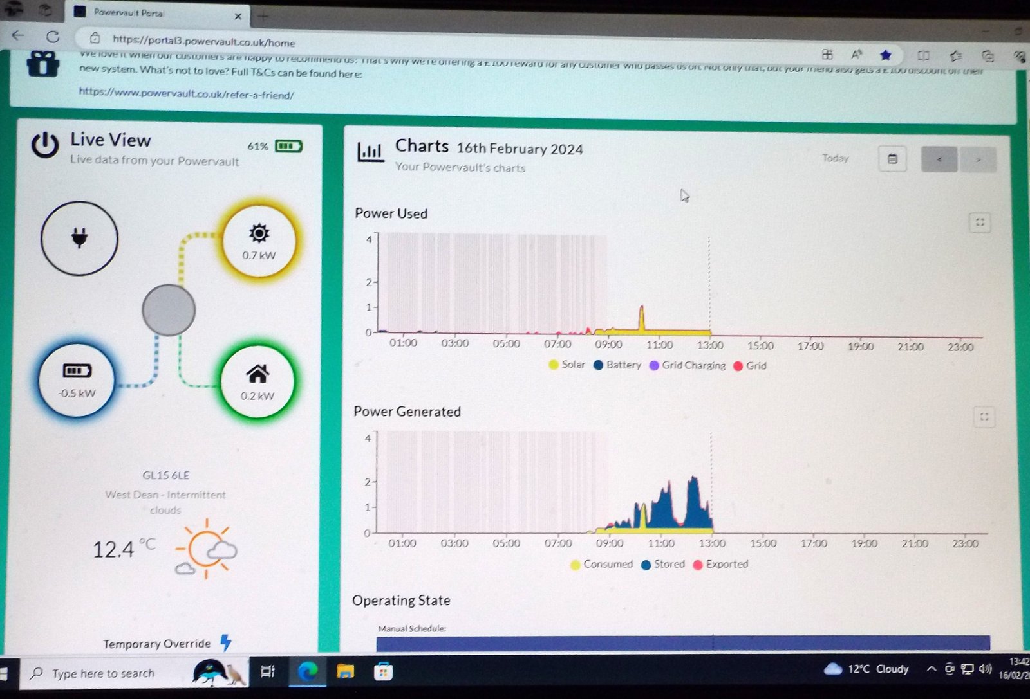View site information padlock icon
Image resolution: width=1030 pixels, height=699 pixels.
tap(95, 37)
